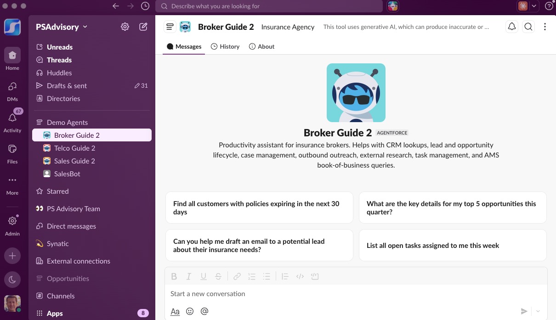Choose prompt about top 5 opportunities

point(453,208)
